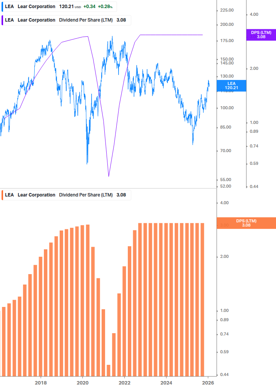Click the 130.00 price axis tick
276x388 pixels.
tap(227, 76)
